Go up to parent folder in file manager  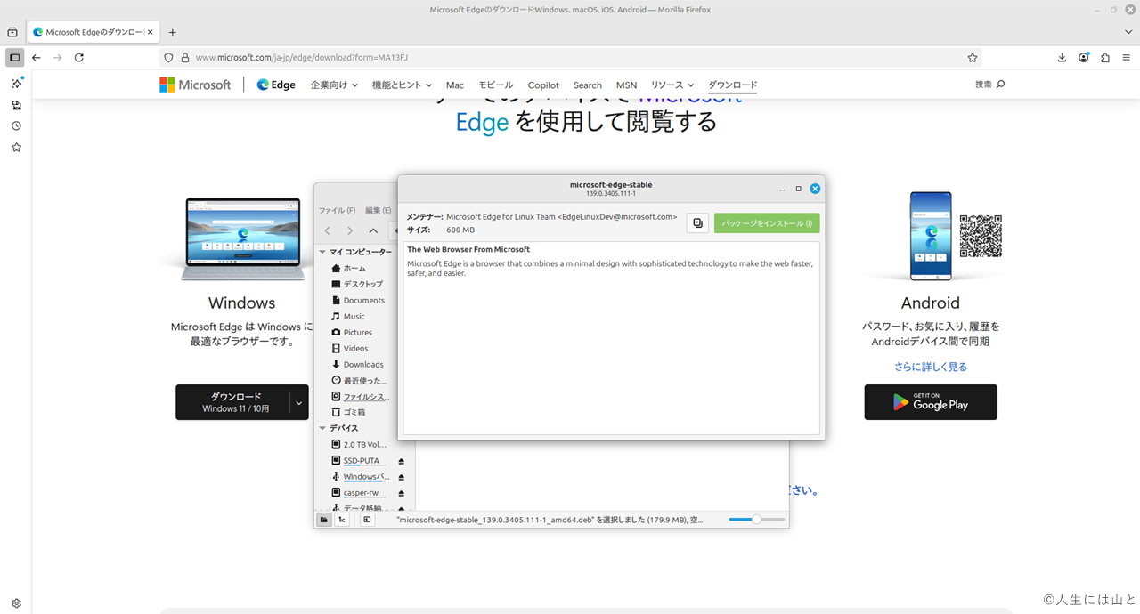click(373, 231)
